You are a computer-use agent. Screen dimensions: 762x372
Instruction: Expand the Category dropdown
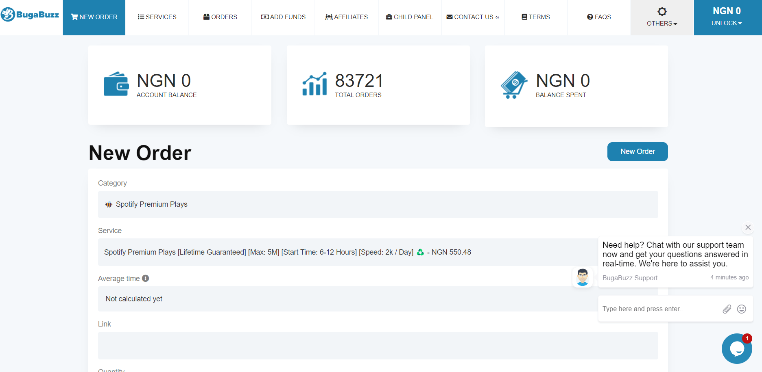click(378, 204)
